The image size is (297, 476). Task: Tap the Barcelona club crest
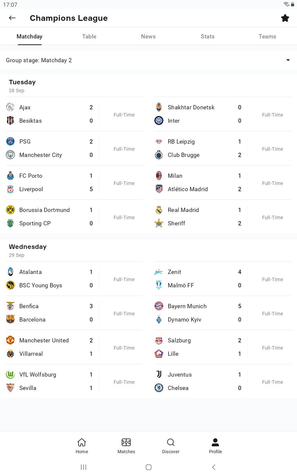(x=10, y=319)
